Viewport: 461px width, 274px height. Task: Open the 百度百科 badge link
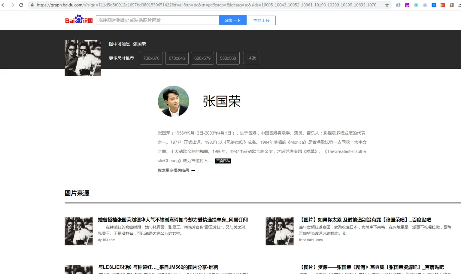223,161
